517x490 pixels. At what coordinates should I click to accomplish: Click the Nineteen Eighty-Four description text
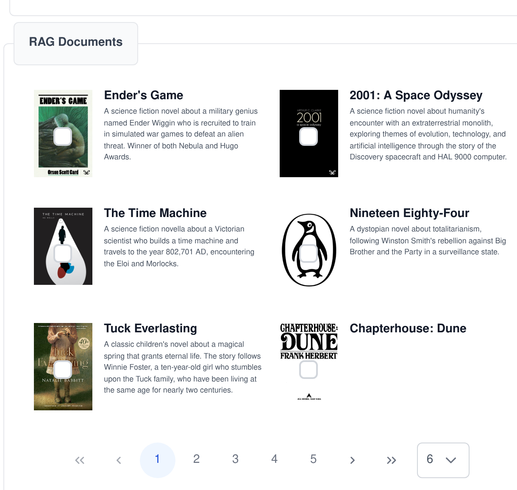coord(428,240)
